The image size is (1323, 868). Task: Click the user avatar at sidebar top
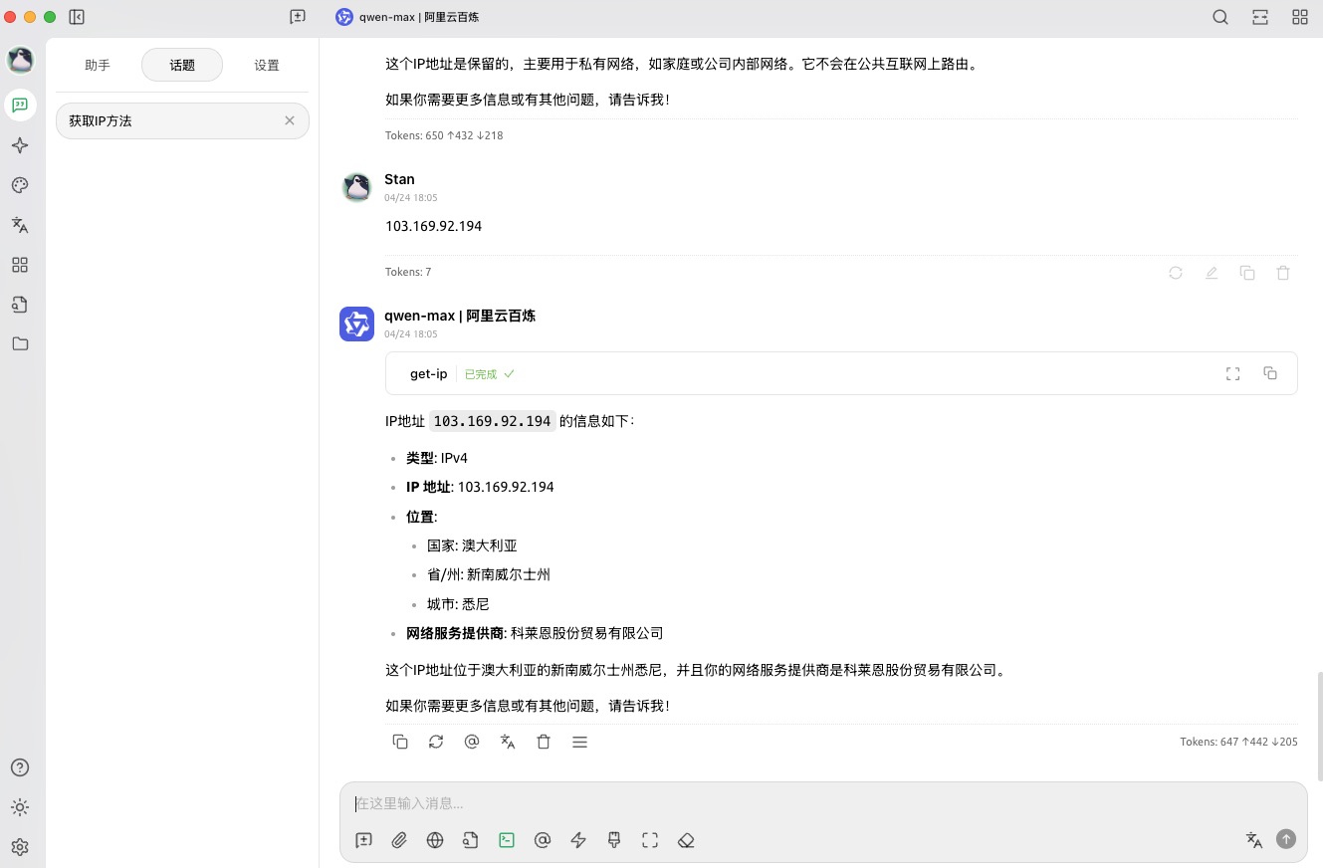coord(20,60)
